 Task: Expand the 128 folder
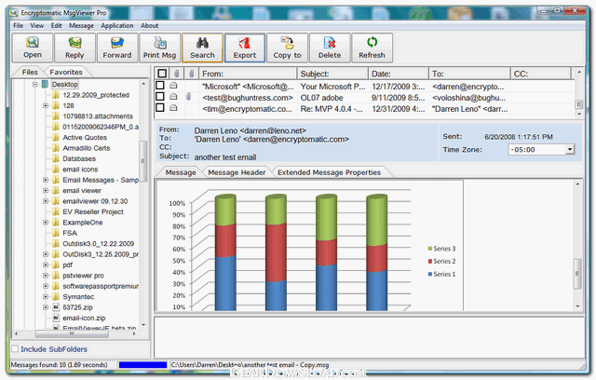[46, 105]
